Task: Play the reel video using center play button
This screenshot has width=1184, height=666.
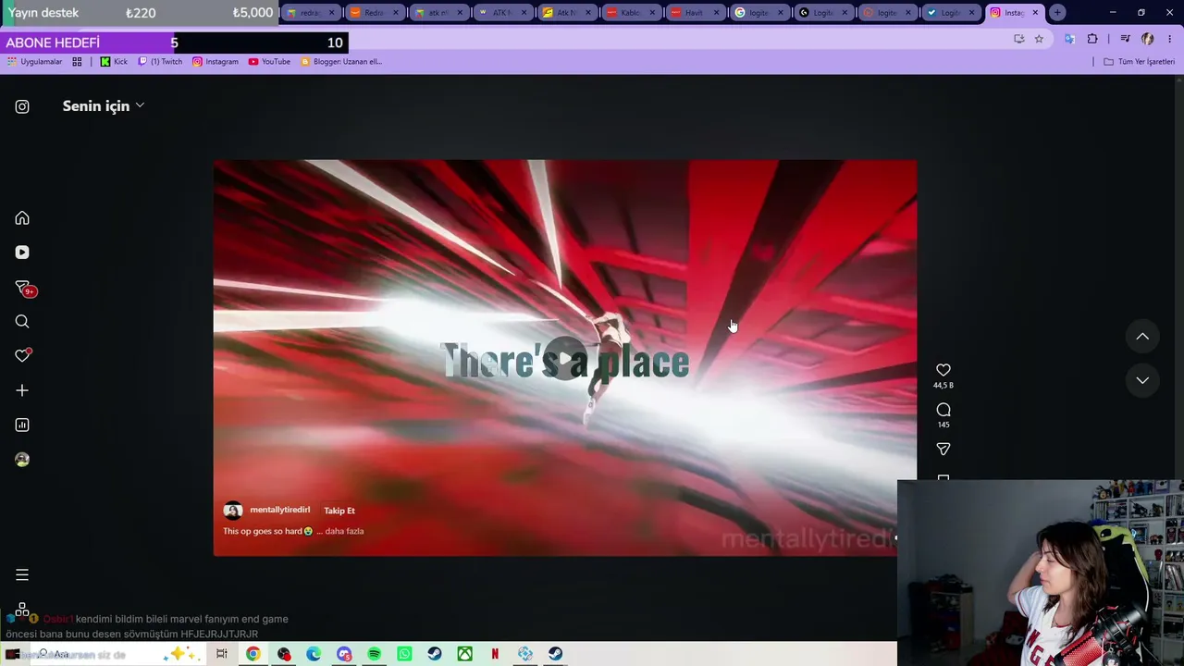Action: point(565,359)
